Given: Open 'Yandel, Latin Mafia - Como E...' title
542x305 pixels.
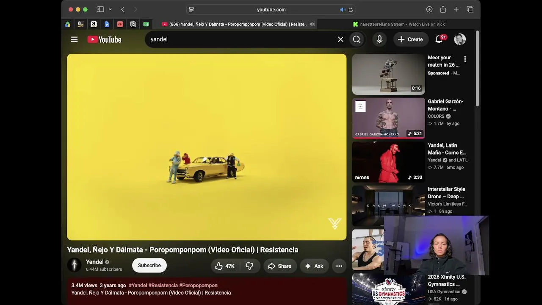Looking at the screenshot, I should (x=447, y=149).
